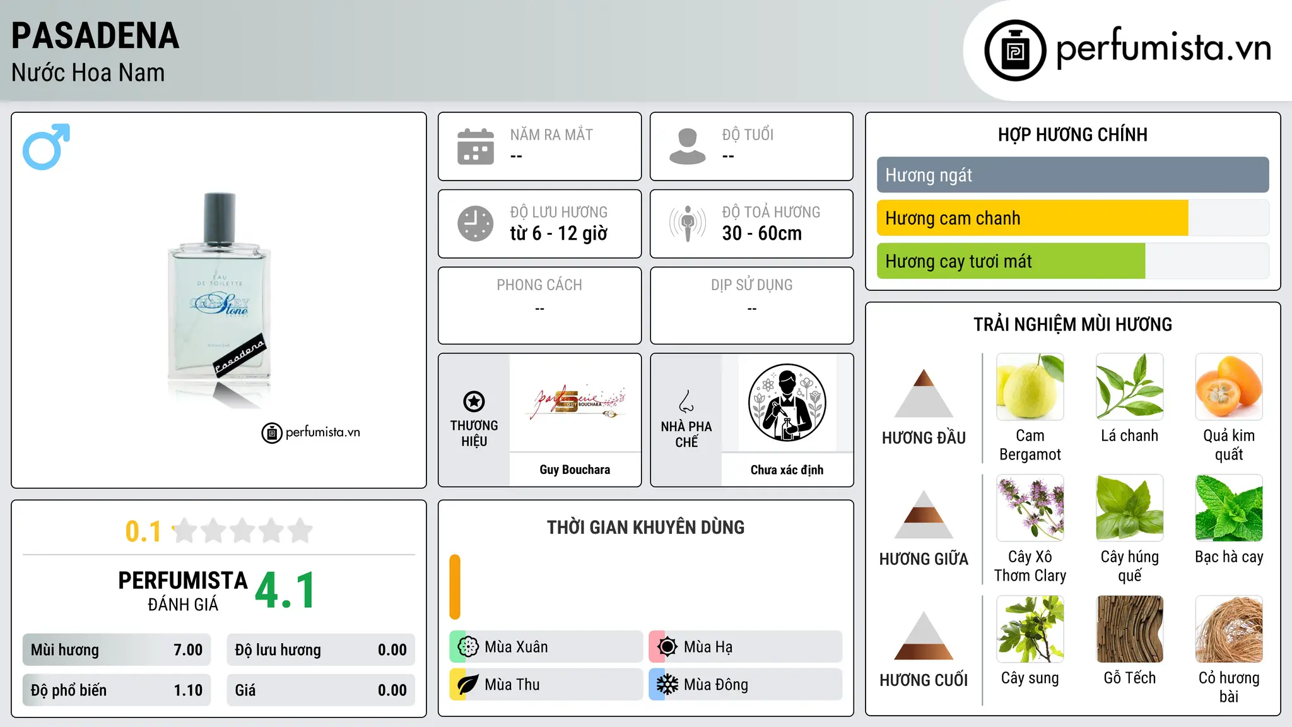Click the Guy Bouchara brand logo image
The height and width of the screenshot is (727, 1292).
(575, 403)
